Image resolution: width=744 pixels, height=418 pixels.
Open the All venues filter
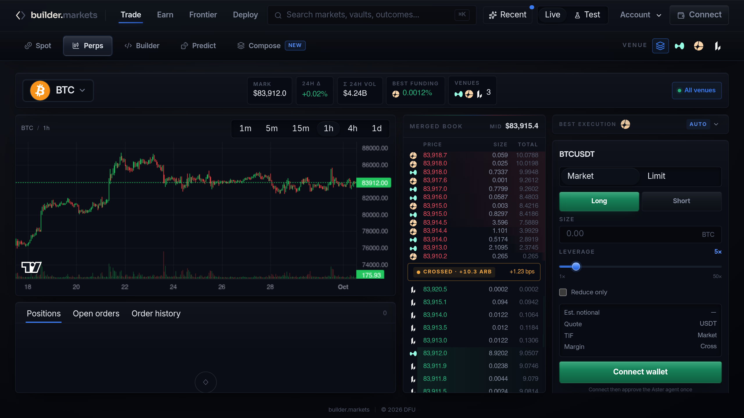[x=697, y=91]
